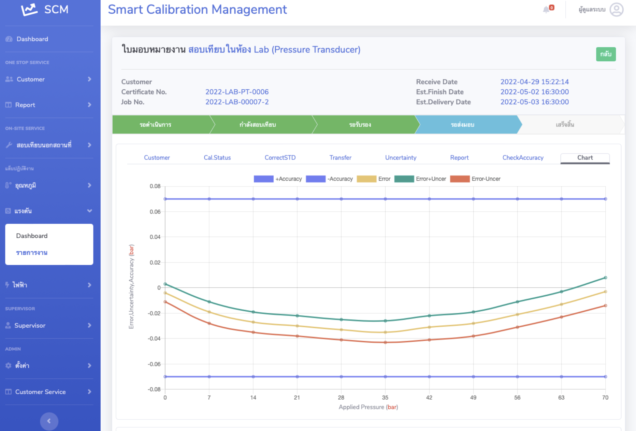Select the lightning icon for ไฟฟ้า
The height and width of the screenshot is (431, 636).
pyautogui.click(x=8, y=285)
